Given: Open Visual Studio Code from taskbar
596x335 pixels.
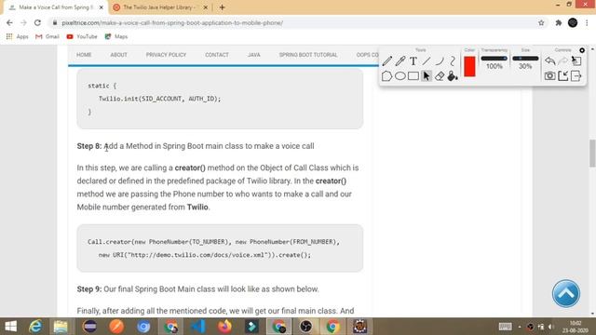Looking at the screenshot, I should (197, 327).
